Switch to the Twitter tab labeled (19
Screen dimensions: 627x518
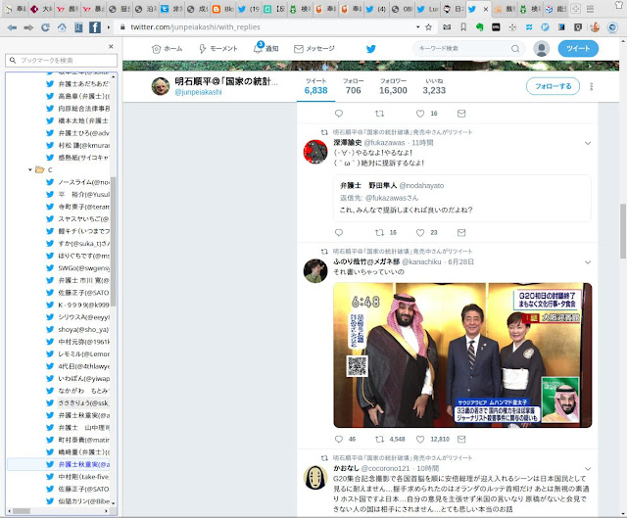coord(248,9)
